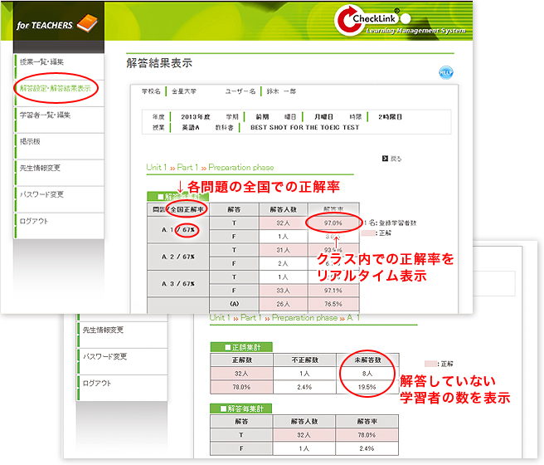Viewport: 544px width, 465px height.
Task: Click the 33人 cell for A. 3
Action: (283, 291)
